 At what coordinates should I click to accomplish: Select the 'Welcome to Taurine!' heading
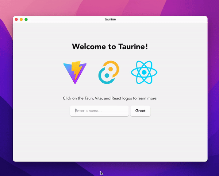[x=110, y=46]
